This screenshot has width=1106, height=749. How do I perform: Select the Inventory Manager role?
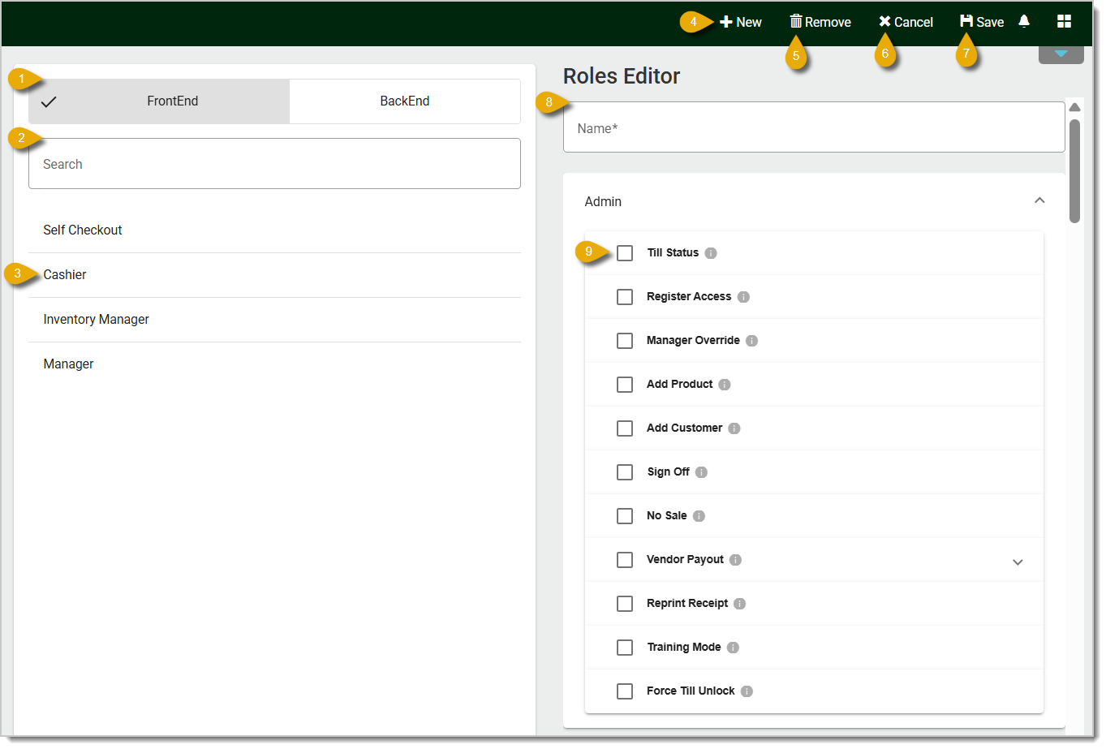274,320
